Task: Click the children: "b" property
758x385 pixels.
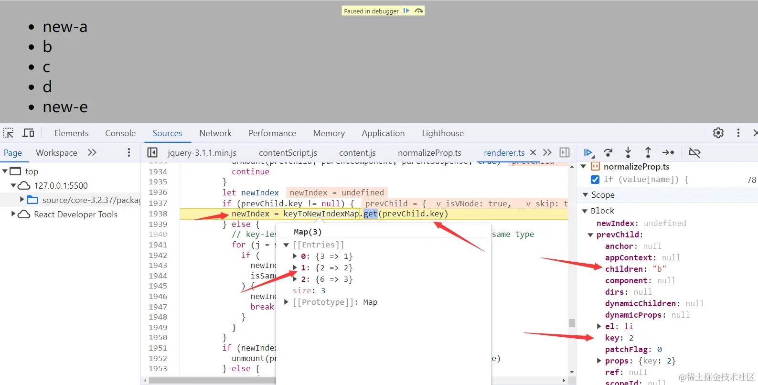Action: point(635,269)
